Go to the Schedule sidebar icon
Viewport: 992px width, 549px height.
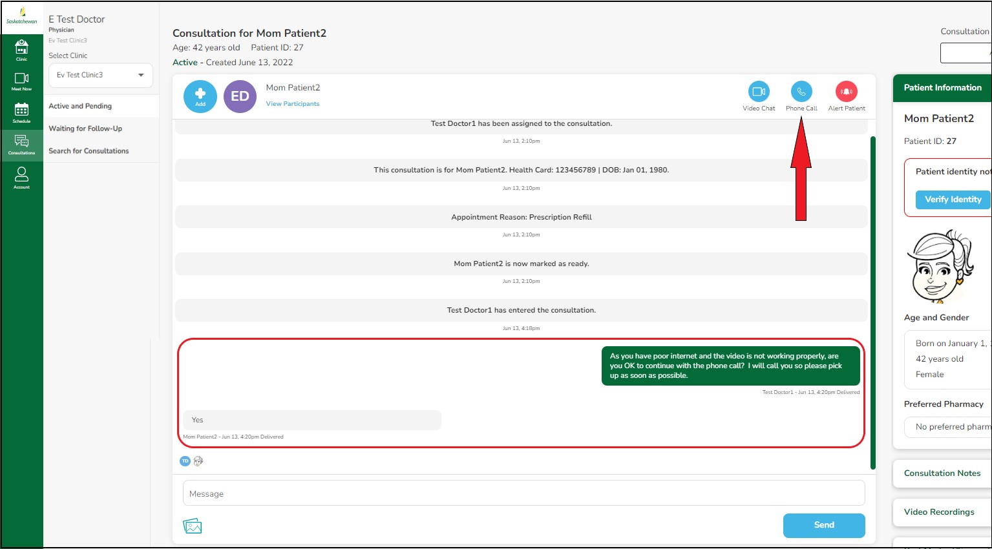[21, 112]
